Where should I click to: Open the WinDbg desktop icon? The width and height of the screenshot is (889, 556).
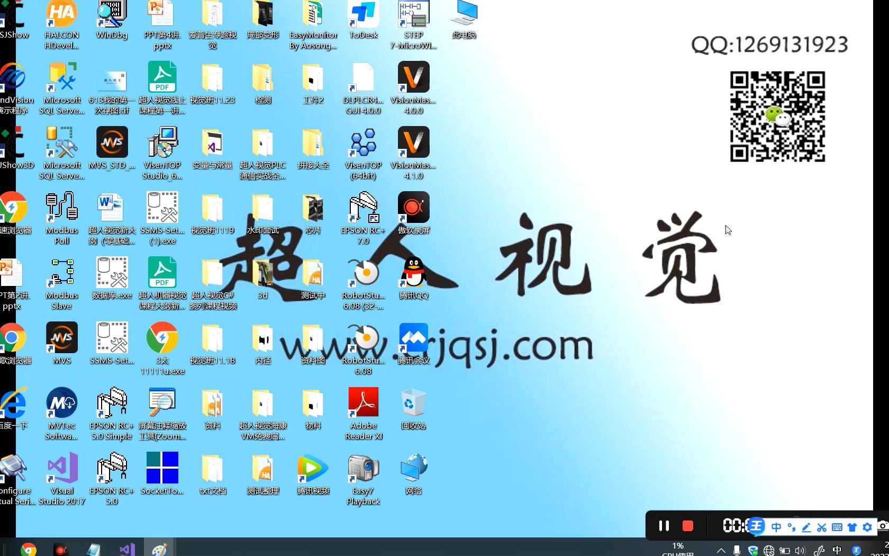coord(112,21)
